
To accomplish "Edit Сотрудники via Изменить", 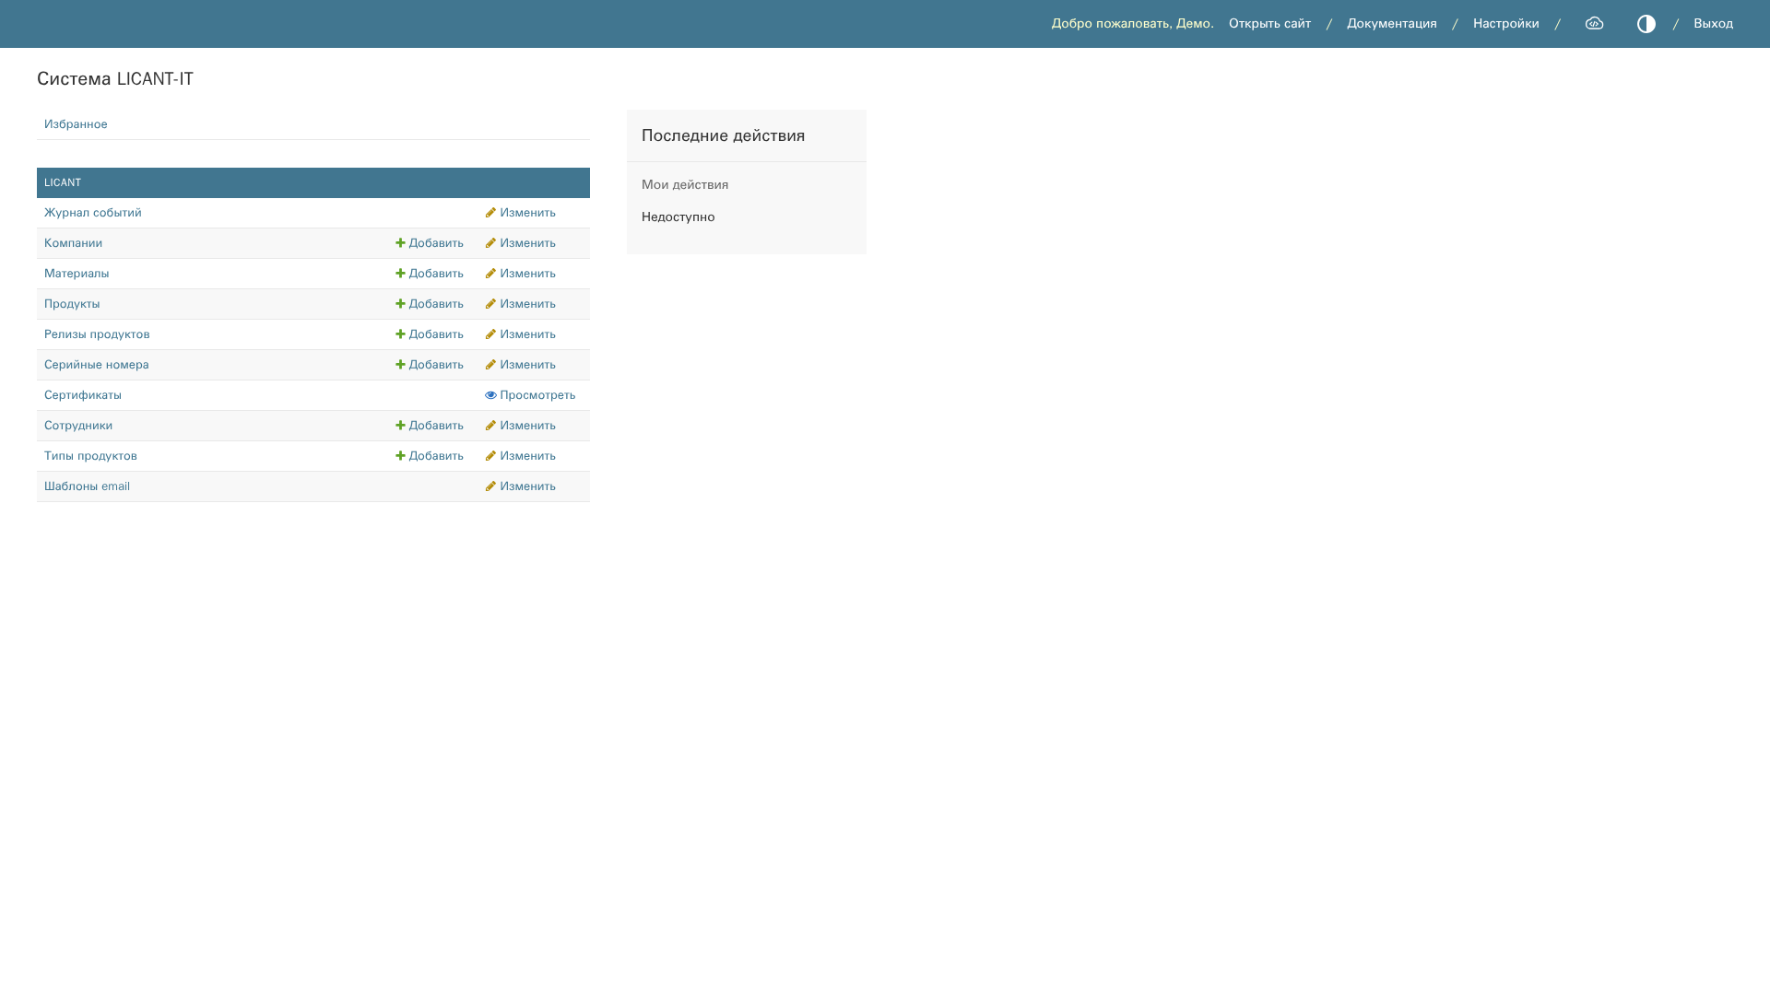I will [520, 426].
